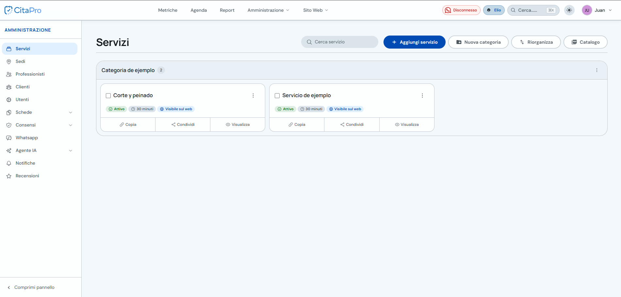
Task: Expand the Consensi submenu chevron
Action: (71, 125)
